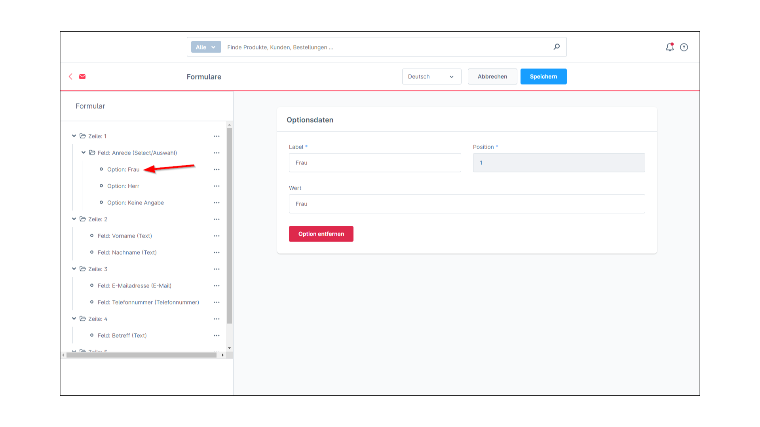Select Option: Frau in the tree

click(x=123, y=170)
